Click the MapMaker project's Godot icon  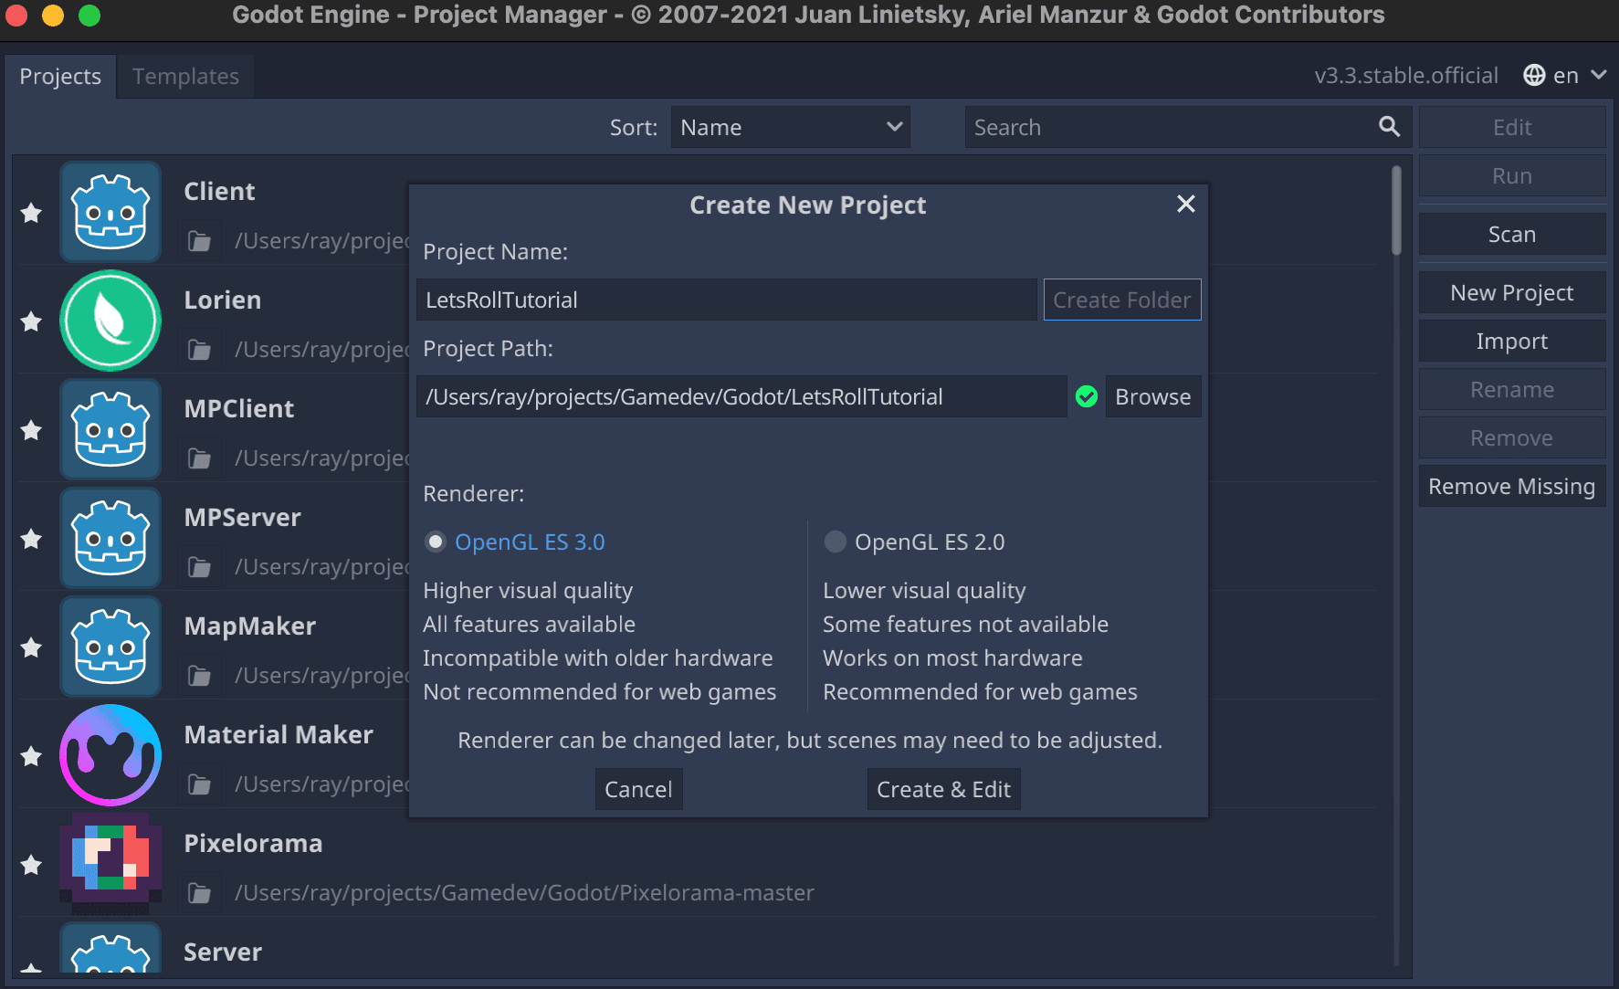click(x=110, y=647)
